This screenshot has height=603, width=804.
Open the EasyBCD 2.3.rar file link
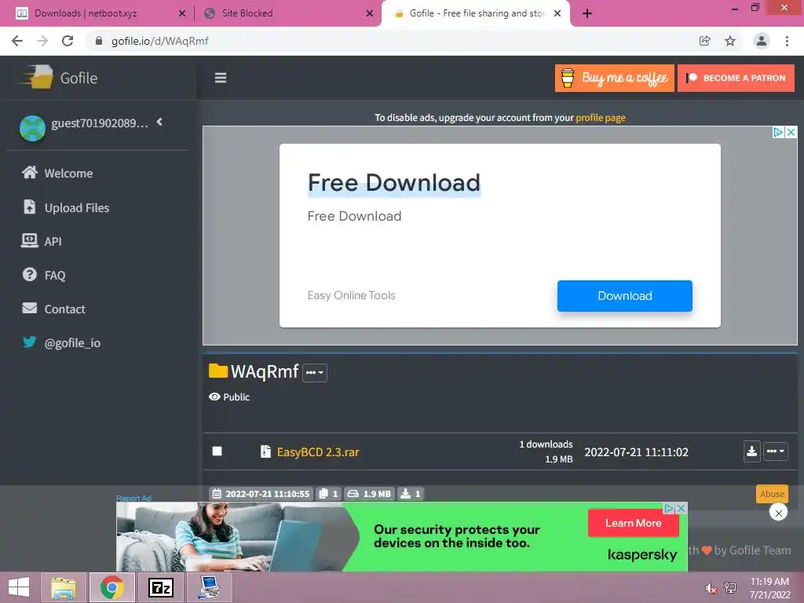point(318,451)
